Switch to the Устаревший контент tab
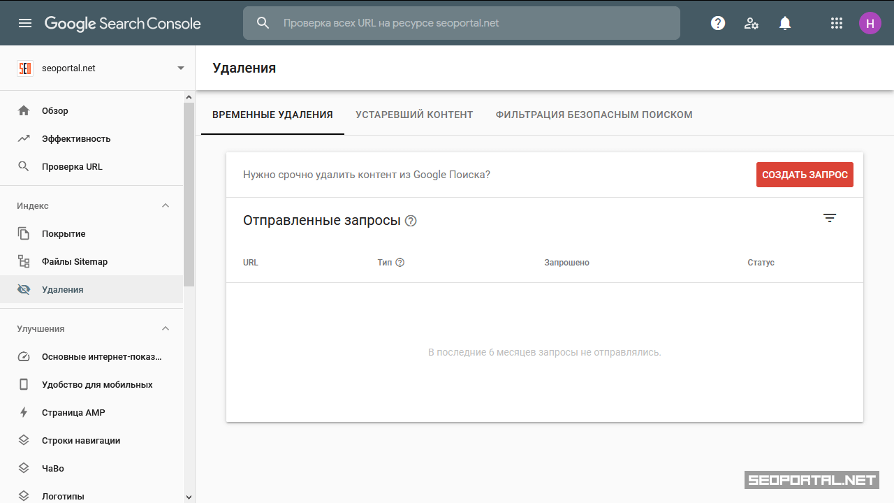The height and width of the screenshot is (503, 894). pos(414,115)
